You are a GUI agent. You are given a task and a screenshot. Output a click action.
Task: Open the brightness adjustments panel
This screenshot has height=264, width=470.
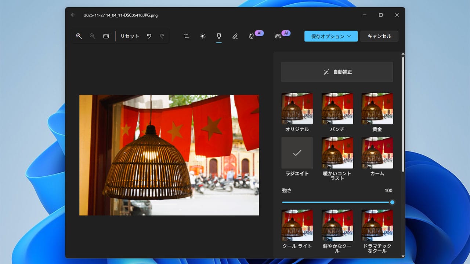(x=202, y=36)
